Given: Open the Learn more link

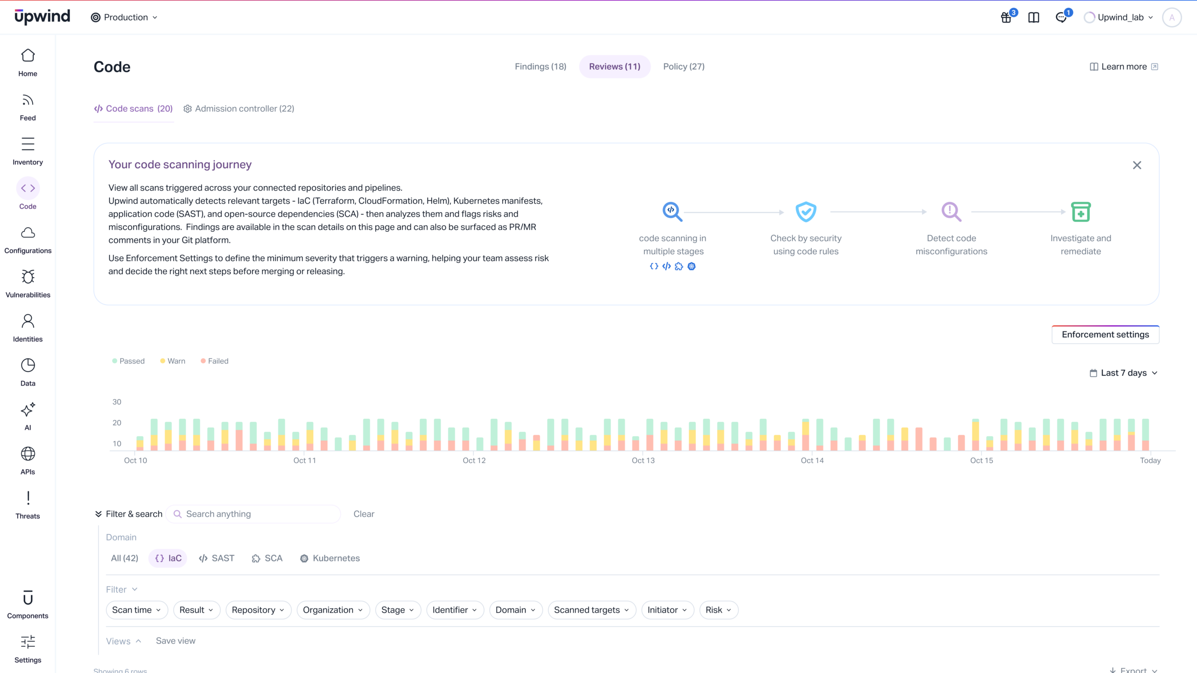Looking at the screenshot, I should [x=1124, y=66].
